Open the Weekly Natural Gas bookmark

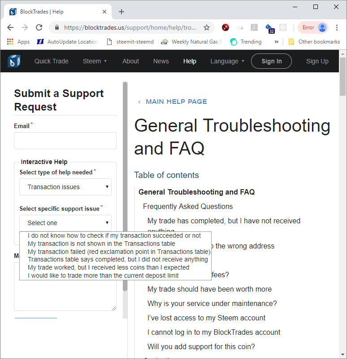191,42
